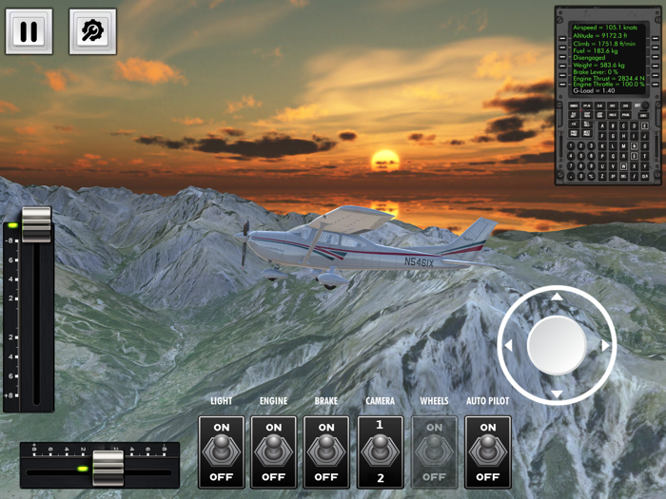This screenshot has width=666, height=499.
Task: Tap the joystick left arrow
Action: (x=508, y=345)
